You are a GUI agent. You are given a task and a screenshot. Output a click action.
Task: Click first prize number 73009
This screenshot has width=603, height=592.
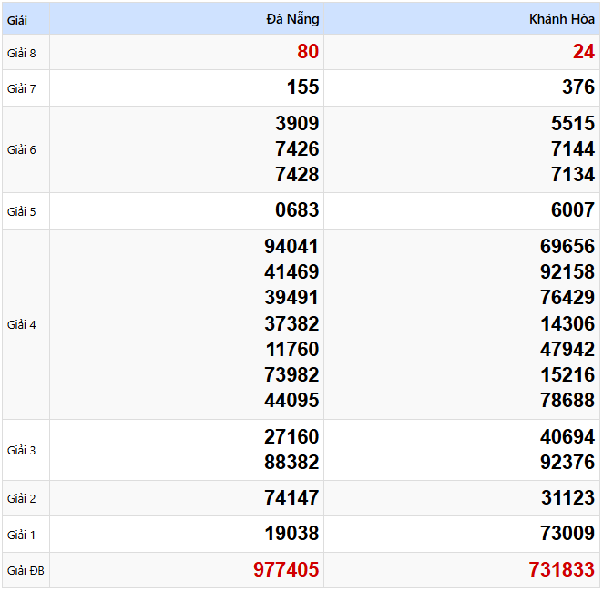(x=567, y=534)
